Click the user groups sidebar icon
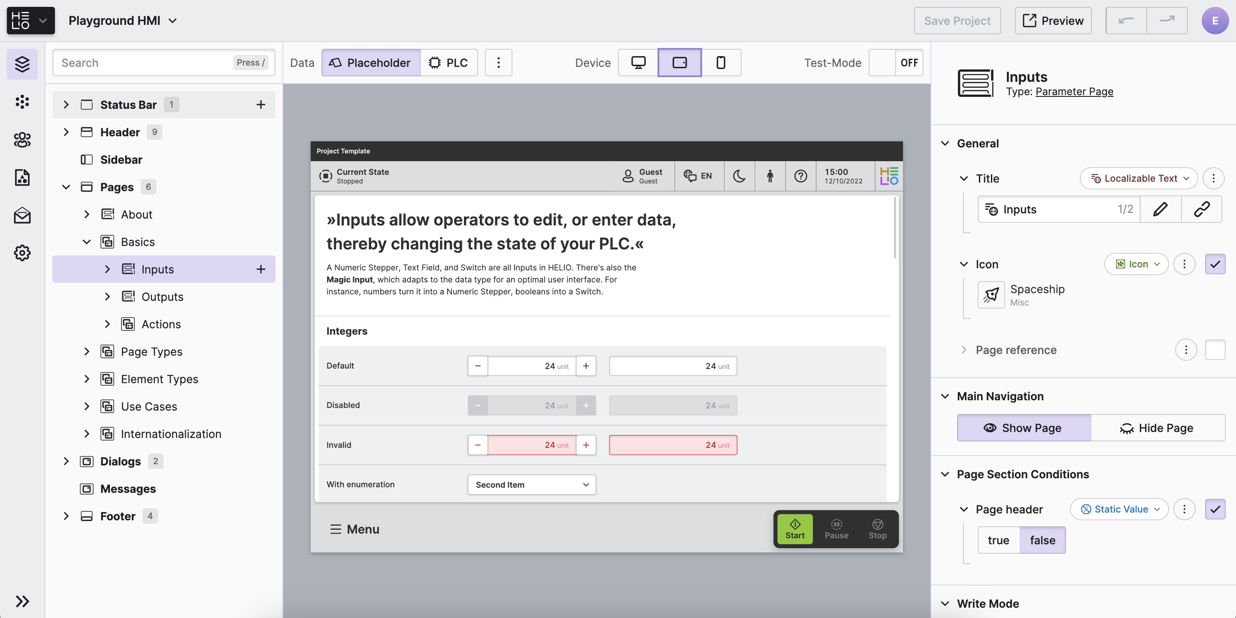 pos(22,140)
